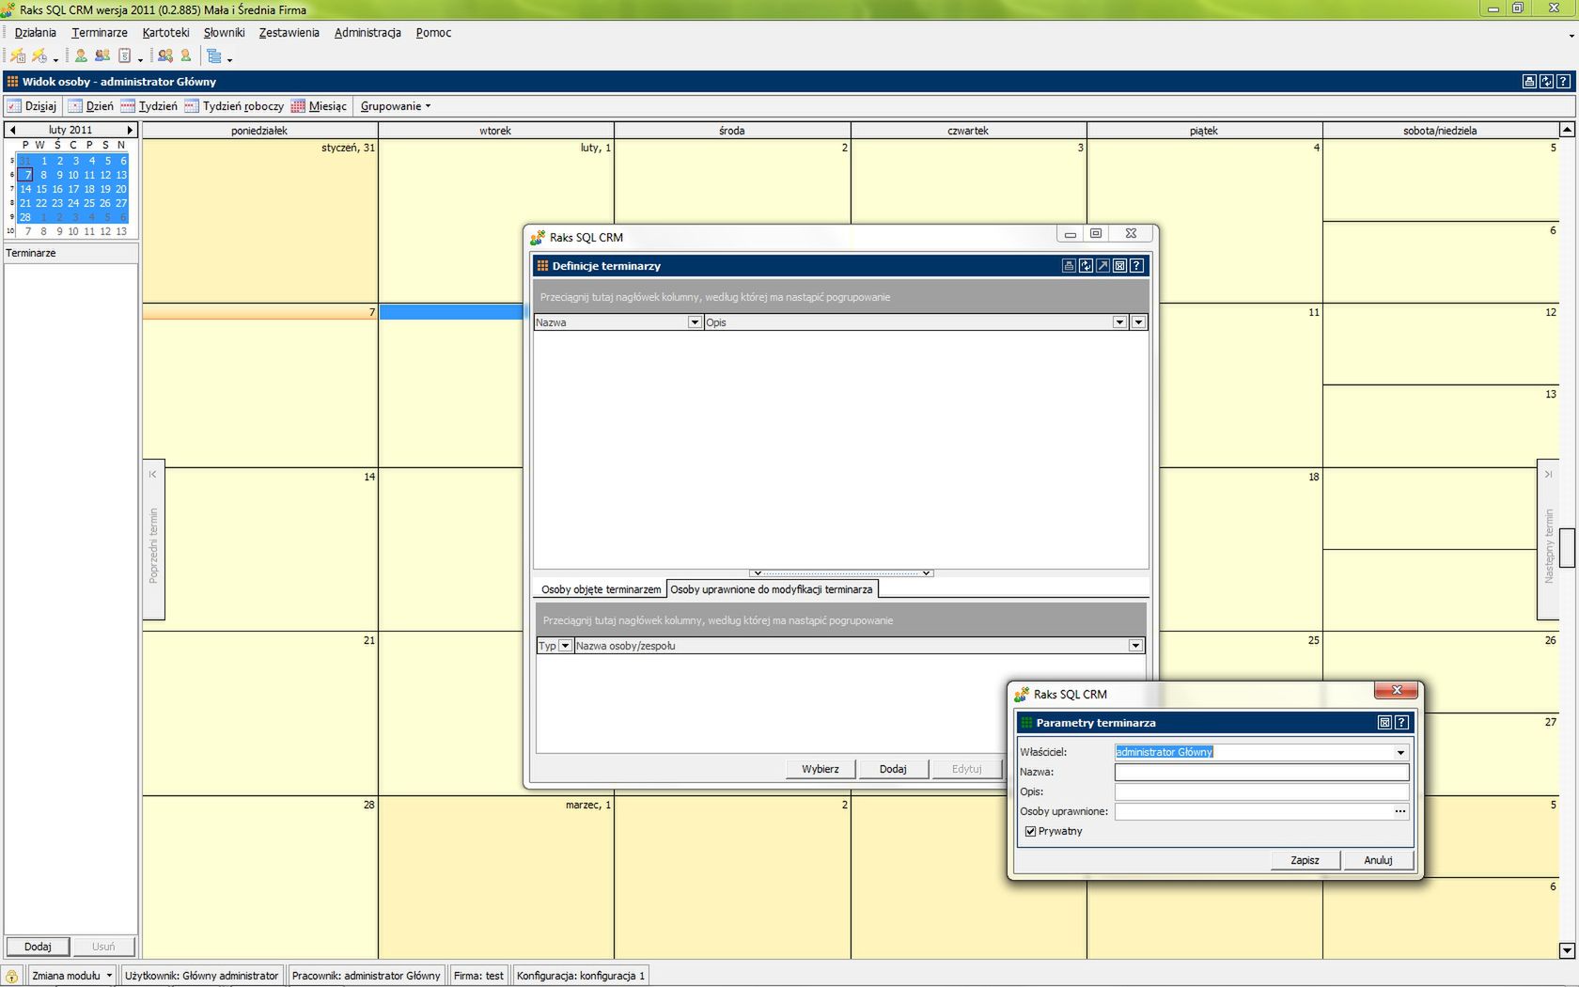The image size is (1579, 987).
Task: Click the refresh icon in the Widok osoby header
Action: pyautogui.click(x=1546, y=82)
